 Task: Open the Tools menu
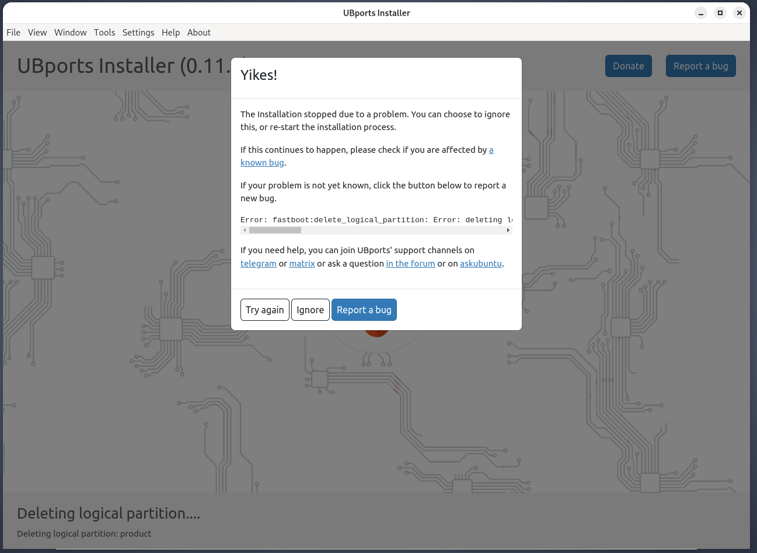click(104, 33)
